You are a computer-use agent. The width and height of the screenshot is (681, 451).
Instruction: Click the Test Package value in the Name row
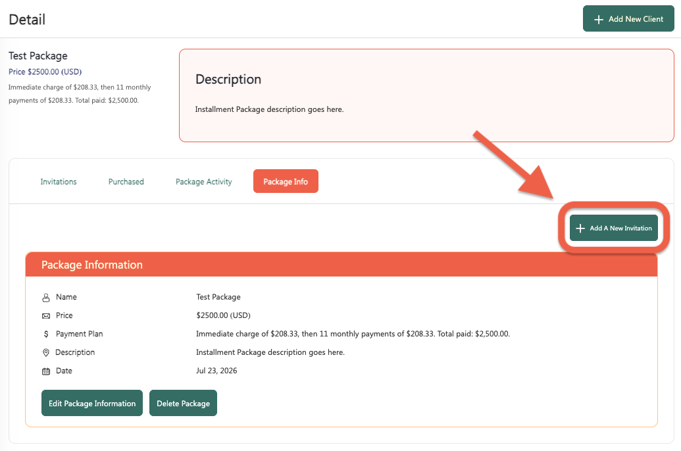pos(218,297)
